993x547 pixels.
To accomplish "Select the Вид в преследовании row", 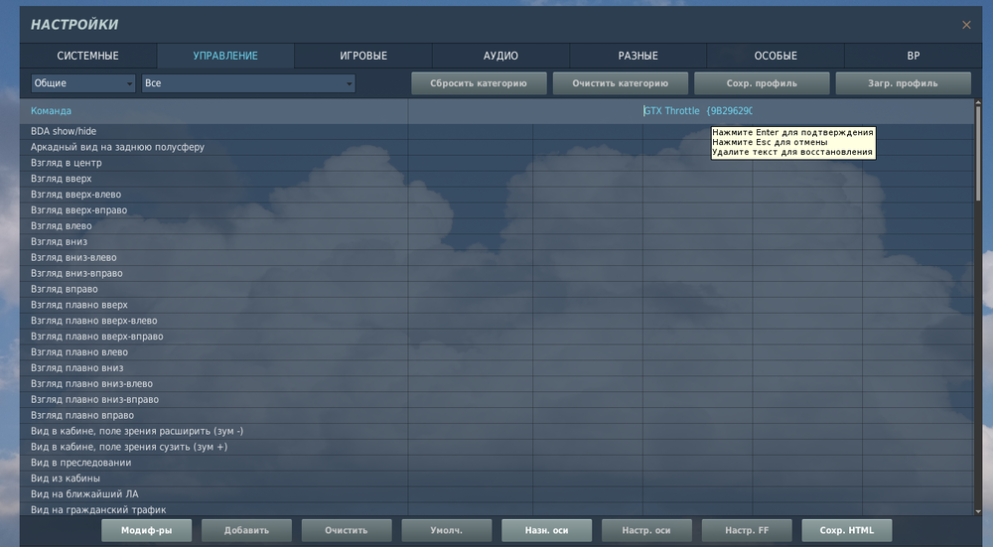I will coord(496,464).
